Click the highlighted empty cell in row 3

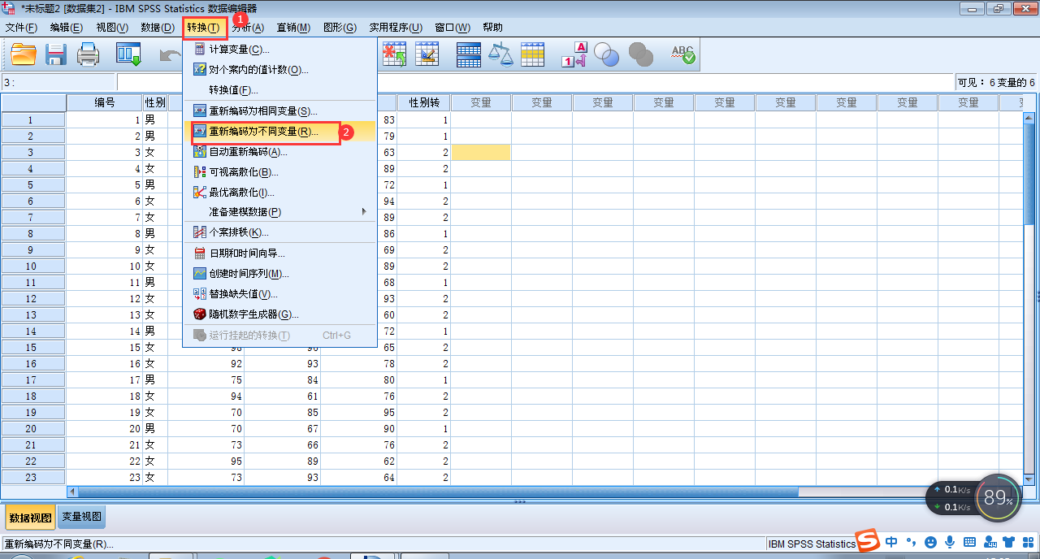[481, 152]
